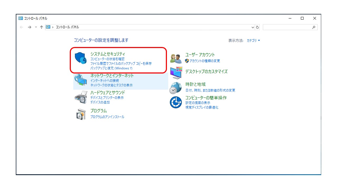Click the User Accounts people icon

pos(176,58)
